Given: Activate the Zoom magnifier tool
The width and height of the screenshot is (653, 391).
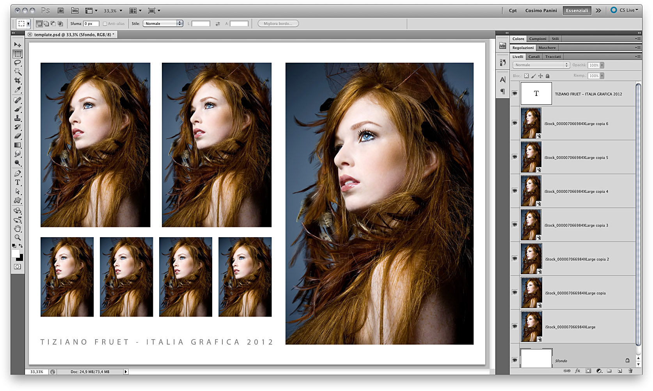Looking at the screenshot, I should click(x=18, y=237).
